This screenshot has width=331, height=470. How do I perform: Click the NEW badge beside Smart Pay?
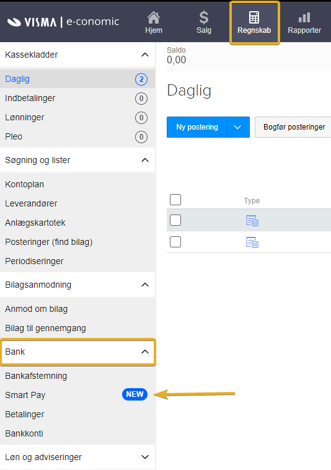click(x=135, y=394)
